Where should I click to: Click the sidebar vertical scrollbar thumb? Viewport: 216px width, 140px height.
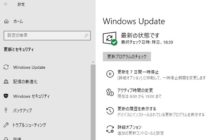click(x=93, y=102)
